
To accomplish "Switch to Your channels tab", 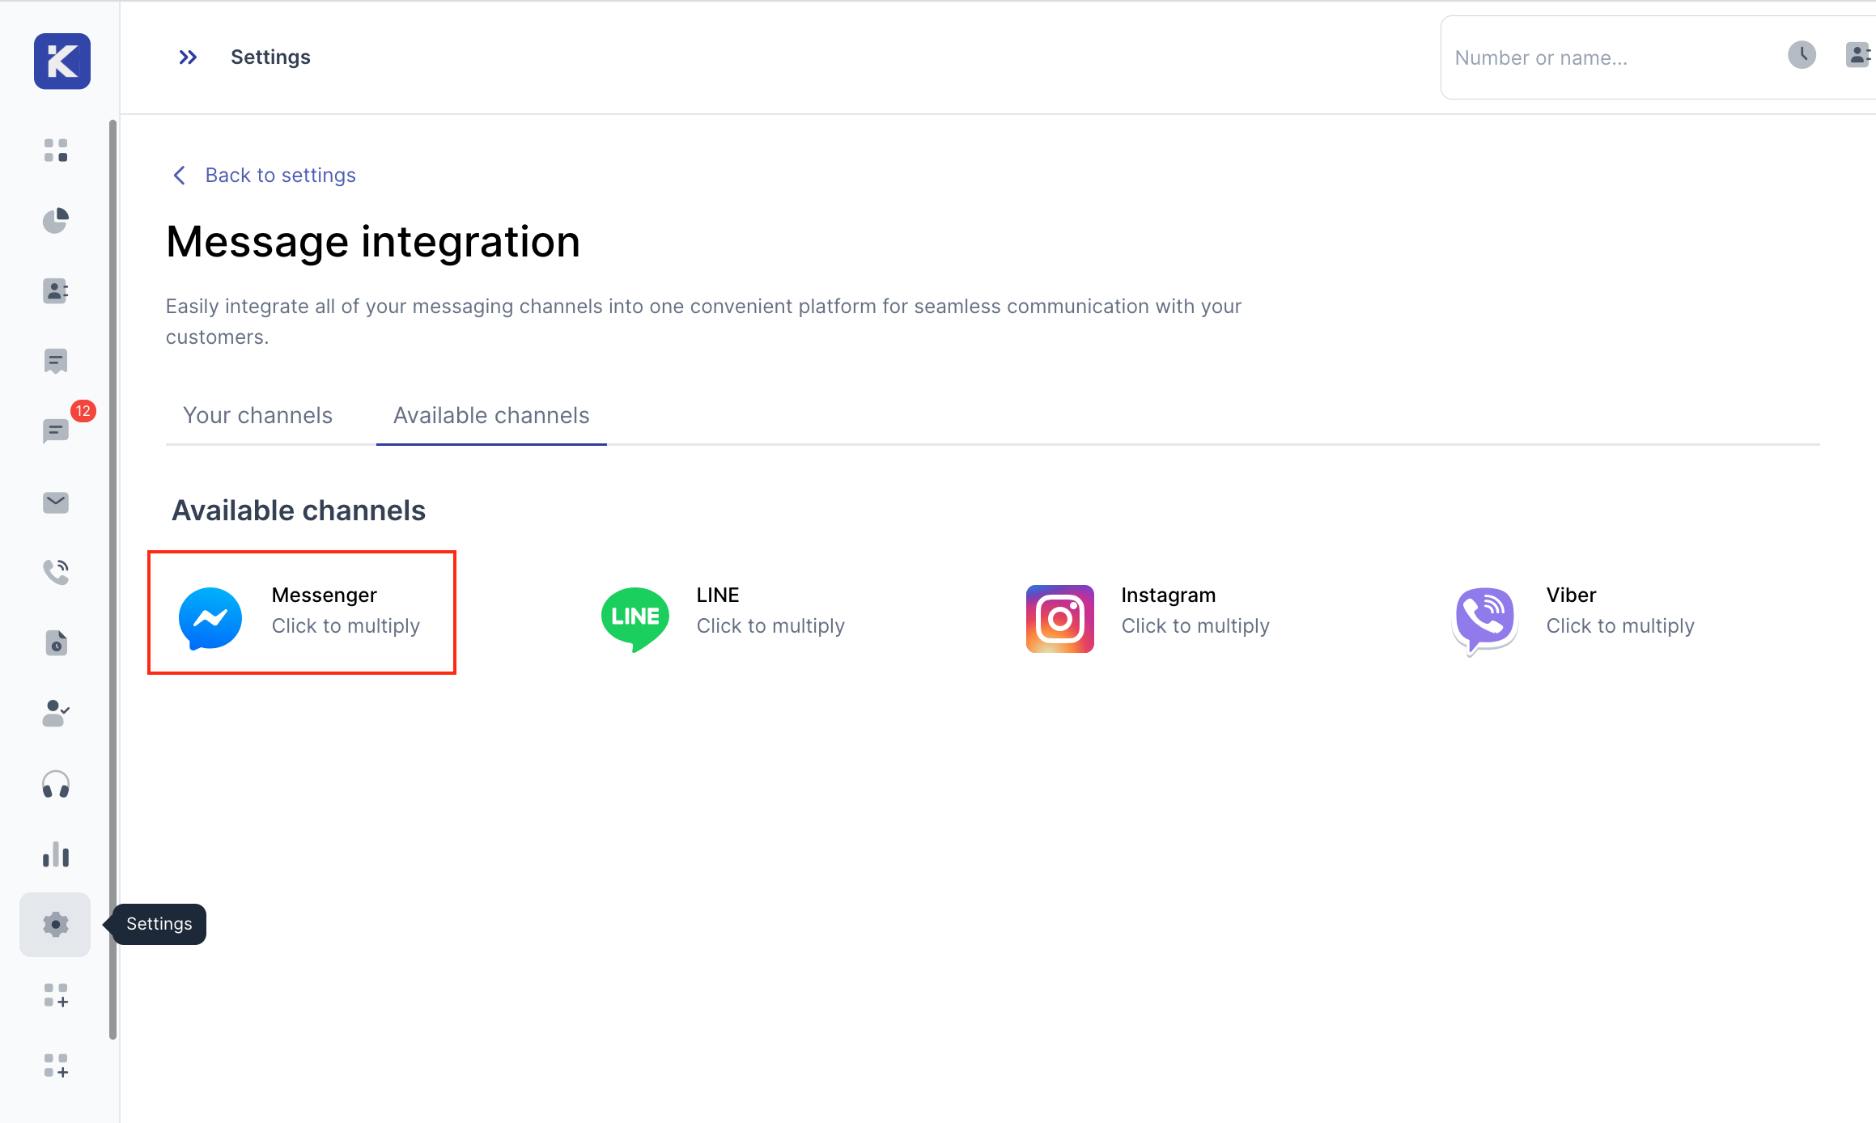I will point(257,415).
